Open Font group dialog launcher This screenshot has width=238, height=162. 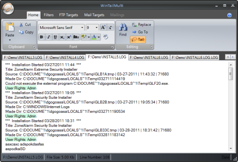pyautogui.click(x=112, y=47)
